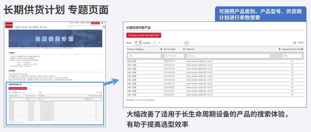Click the globe language icon in the header
This screenshot has width=311, height=132.
click(102, 23)
